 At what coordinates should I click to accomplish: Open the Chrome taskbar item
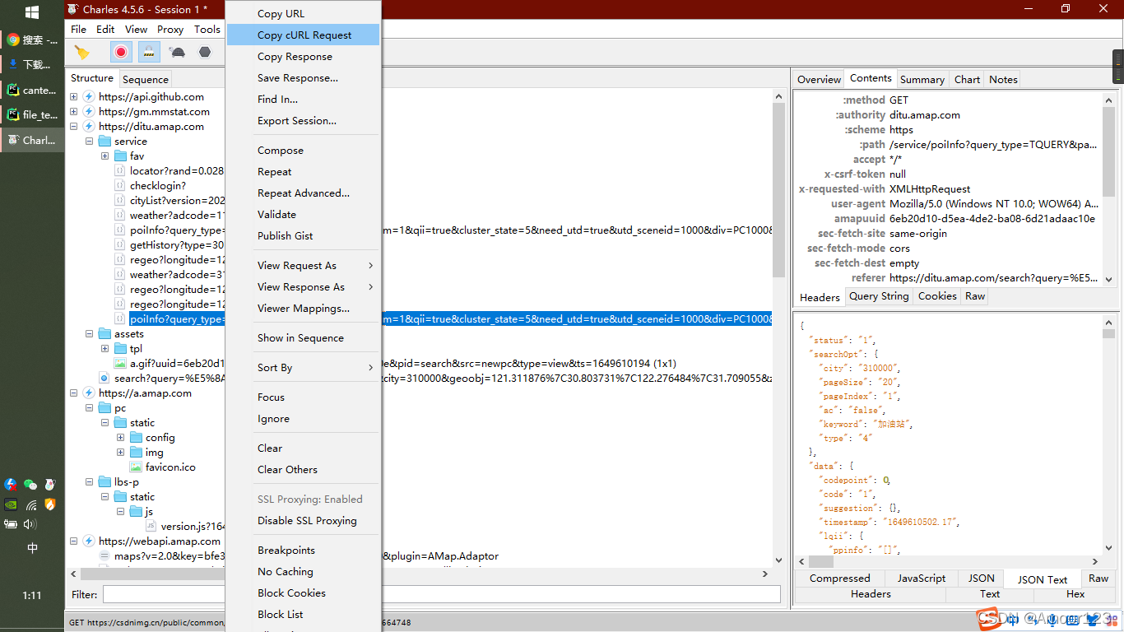[x=32, y=39]
